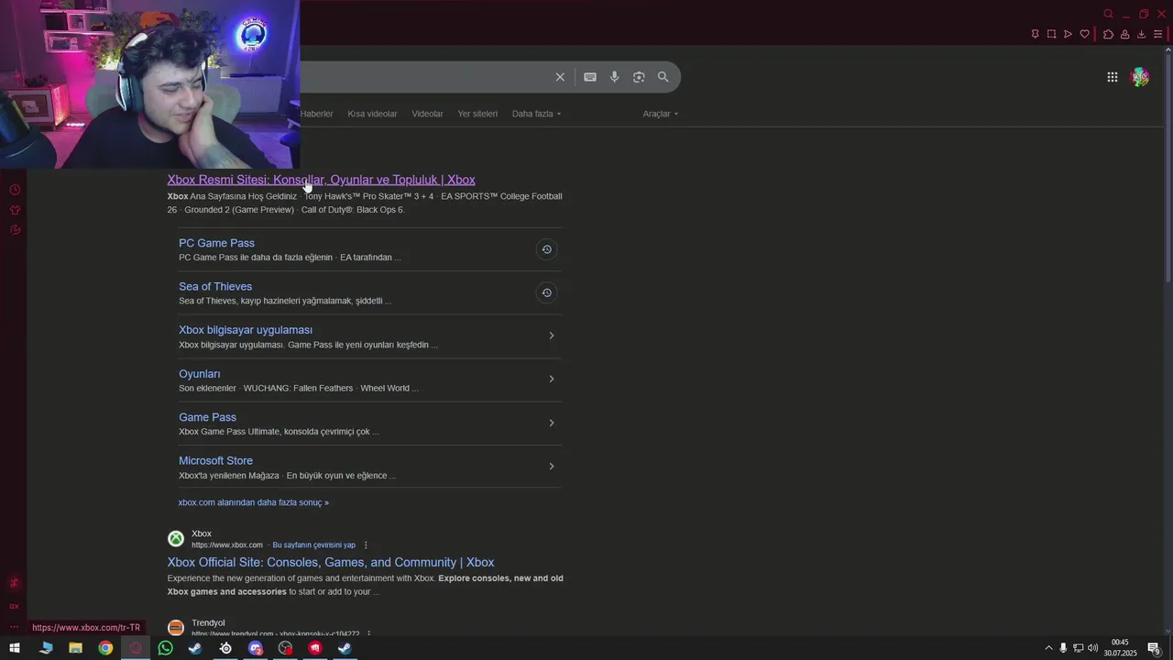The height and width of the screenshot is (660, 1173).
Task: Click the network tray icon
Action: tap(1078, 648)
